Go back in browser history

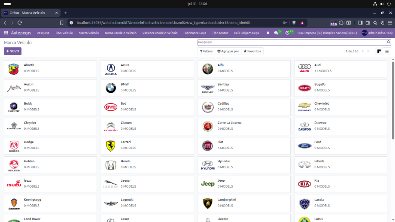point(5,23)
